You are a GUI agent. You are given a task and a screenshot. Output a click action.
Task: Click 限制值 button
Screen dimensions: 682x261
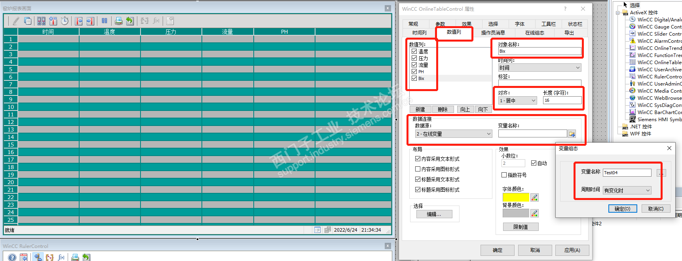521,227
